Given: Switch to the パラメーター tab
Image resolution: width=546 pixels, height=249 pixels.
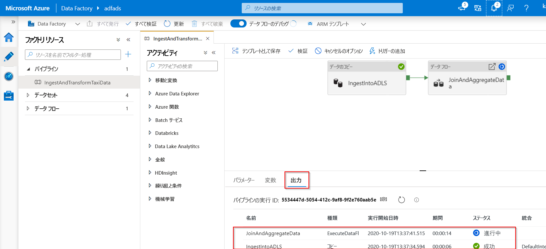Looking at the screenshot, I should (x=244, y=180).
